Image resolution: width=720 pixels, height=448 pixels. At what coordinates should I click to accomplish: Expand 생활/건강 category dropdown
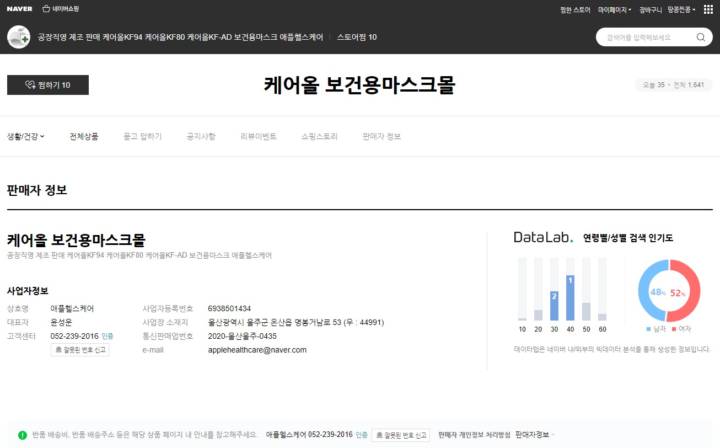(x=26, y=136)
